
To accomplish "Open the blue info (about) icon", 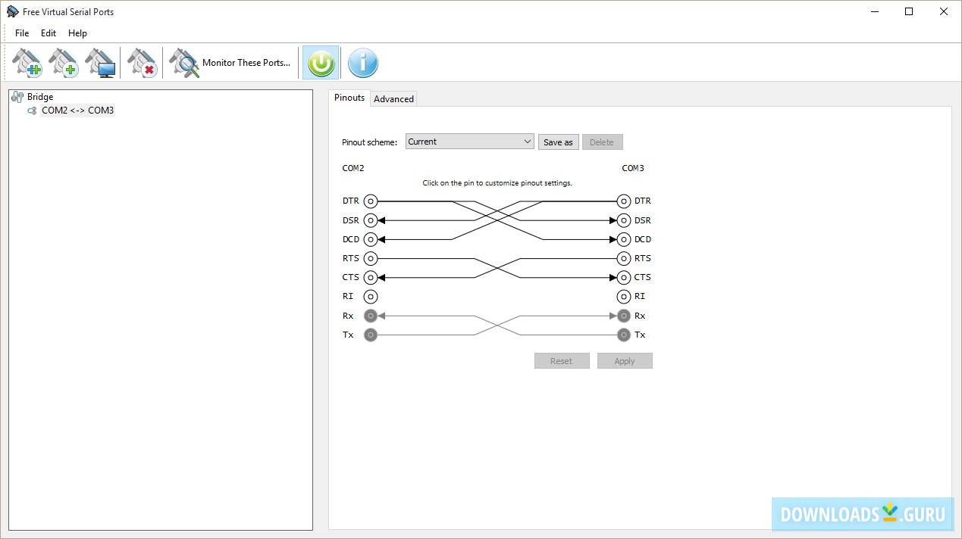I will (x=363, y=63).
